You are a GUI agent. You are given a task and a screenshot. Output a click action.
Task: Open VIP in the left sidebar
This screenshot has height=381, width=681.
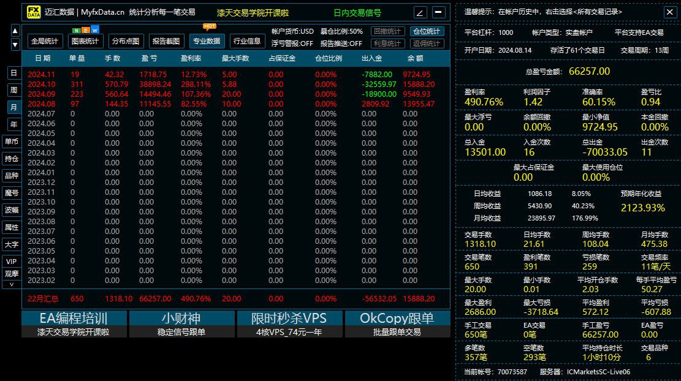point(12,261)
